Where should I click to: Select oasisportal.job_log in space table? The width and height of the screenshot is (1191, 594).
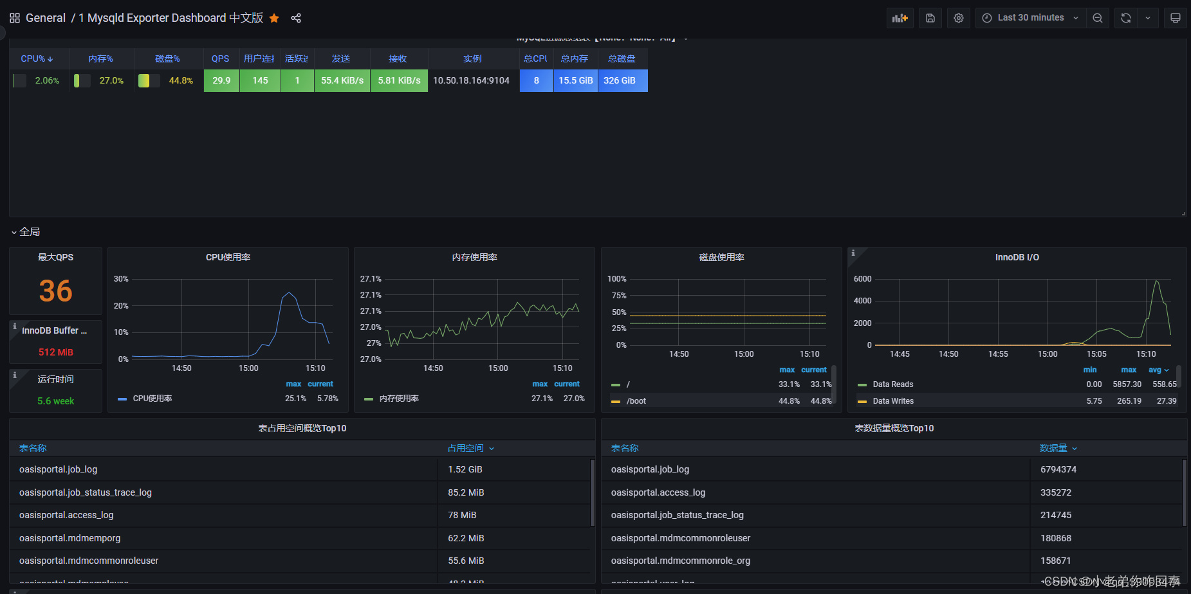[x=59, y=469]
